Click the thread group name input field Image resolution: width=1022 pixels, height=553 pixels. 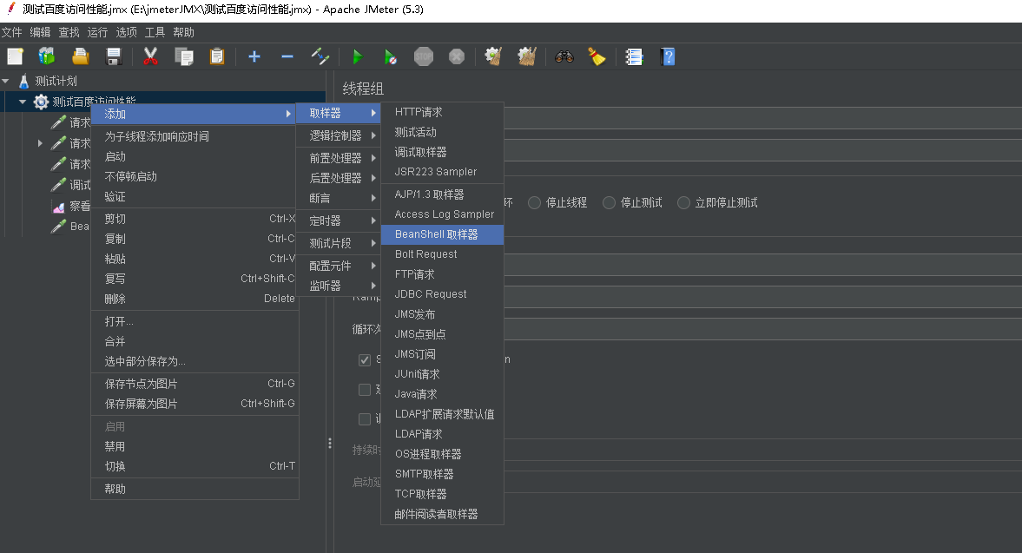[x=763, y=116]
